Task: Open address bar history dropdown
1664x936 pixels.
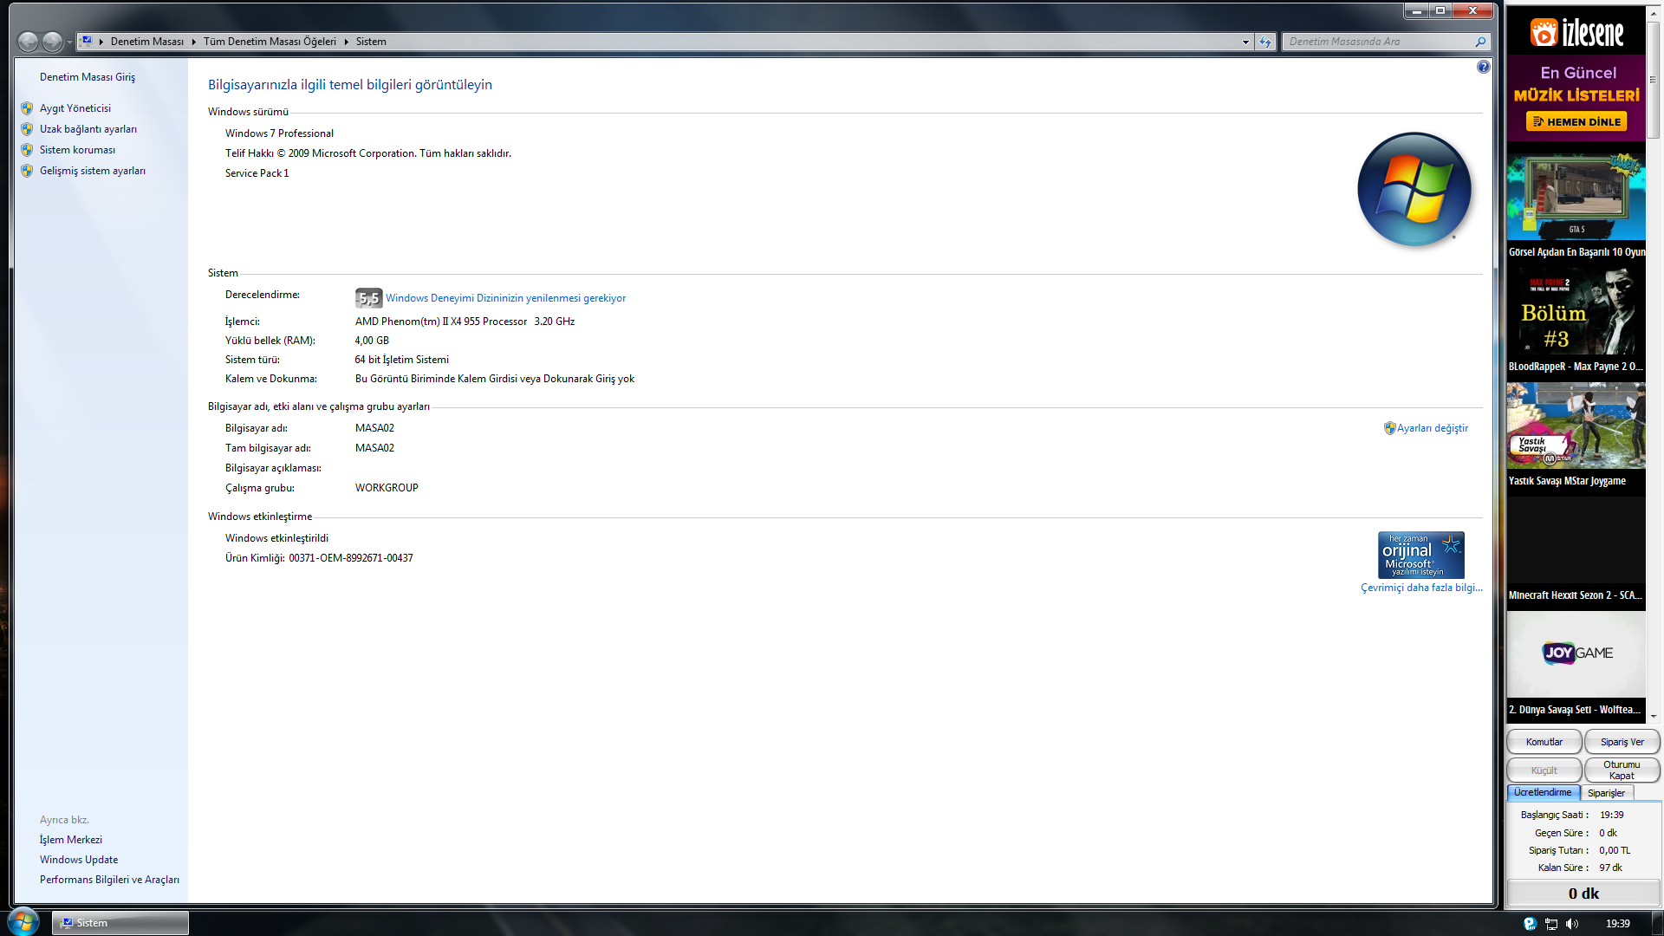Action: click(x=1245, y=42)
